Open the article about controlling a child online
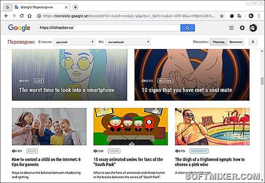Viewport: 265px width, 183px height. pyautogui.click(x=46, y=162)
